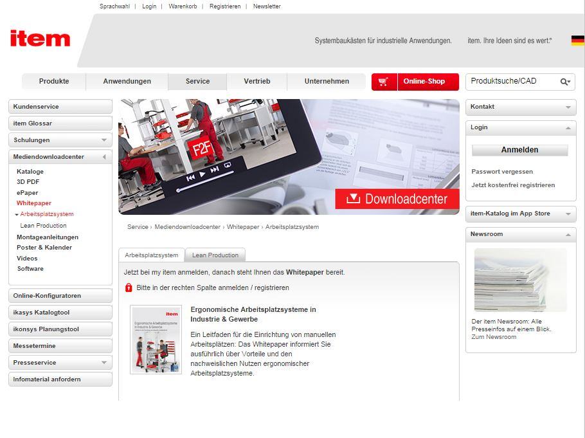Image resolution: width=585 pixels, height=438 pixels.
Task: Expand the Schulungen sidebar section
Action: click(104, 140)
